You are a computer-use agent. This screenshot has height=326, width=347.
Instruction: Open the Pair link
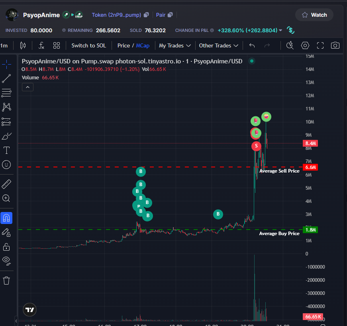pos(161,15)
